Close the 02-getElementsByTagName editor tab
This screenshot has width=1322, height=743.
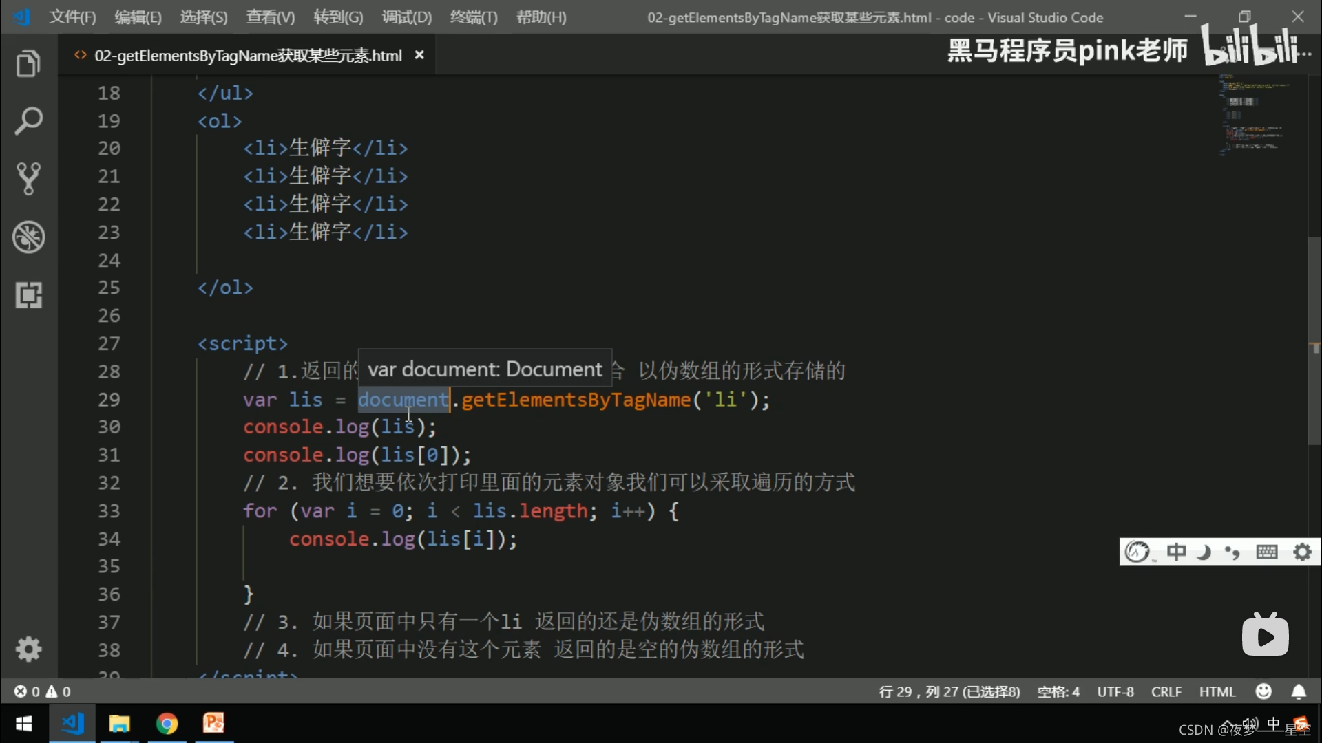[419, 55]
